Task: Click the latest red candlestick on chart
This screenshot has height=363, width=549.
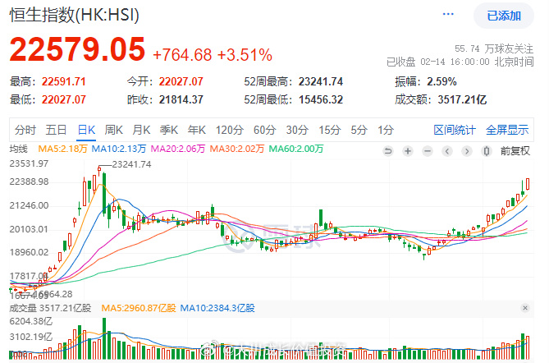Action: pos(528,184)
